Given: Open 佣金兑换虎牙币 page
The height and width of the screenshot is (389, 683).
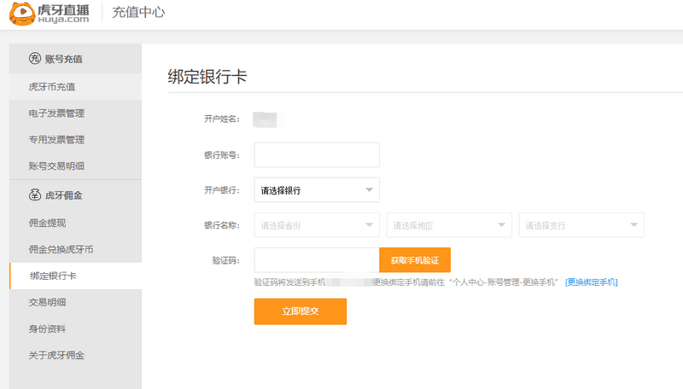Looking at the screenshot, I should click(61, 249).
